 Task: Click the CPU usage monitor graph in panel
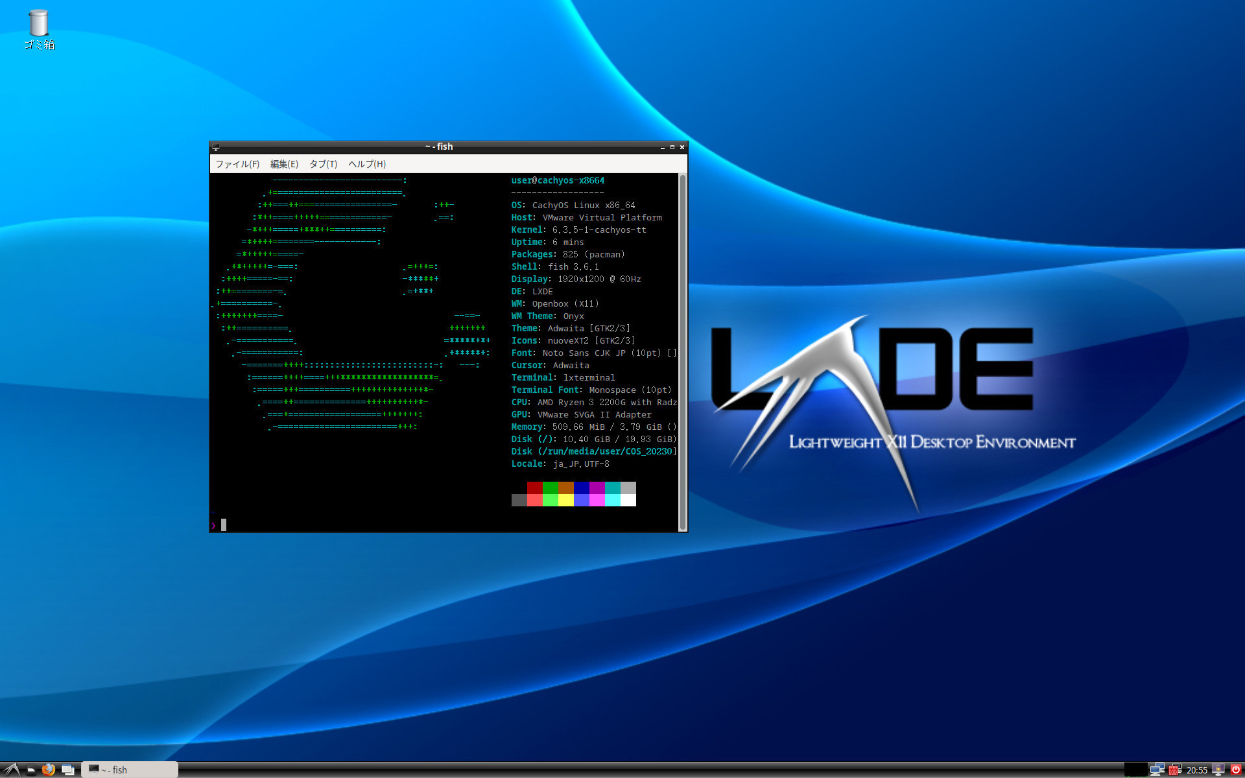[1135, 770]
